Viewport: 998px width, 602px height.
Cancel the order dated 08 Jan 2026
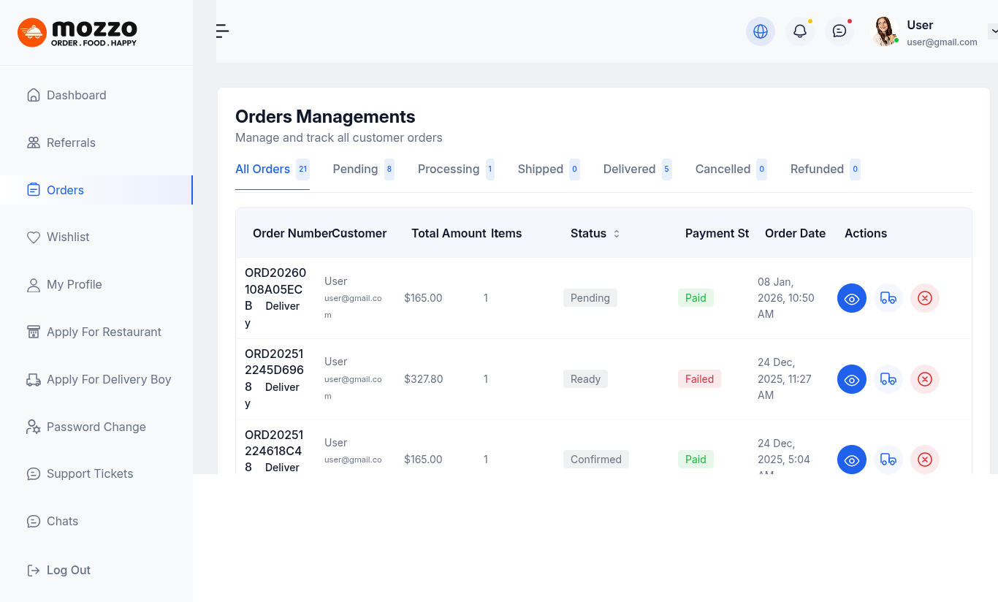click(x=924, y=298)
